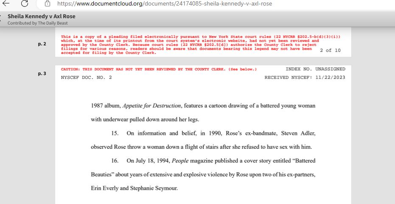This screenshot has width=395, height=204.
Task: Click 'Erin Everly and Stephanie Seymour.' line
Action: click(x=134, y=188)
